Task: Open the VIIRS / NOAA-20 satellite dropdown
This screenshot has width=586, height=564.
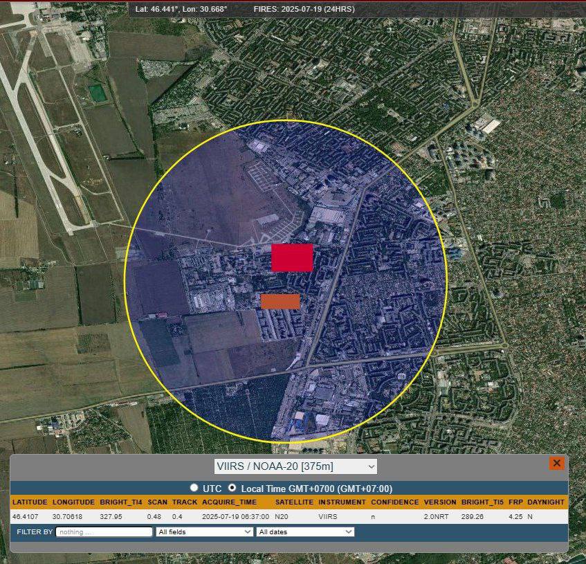Action: 295,466
